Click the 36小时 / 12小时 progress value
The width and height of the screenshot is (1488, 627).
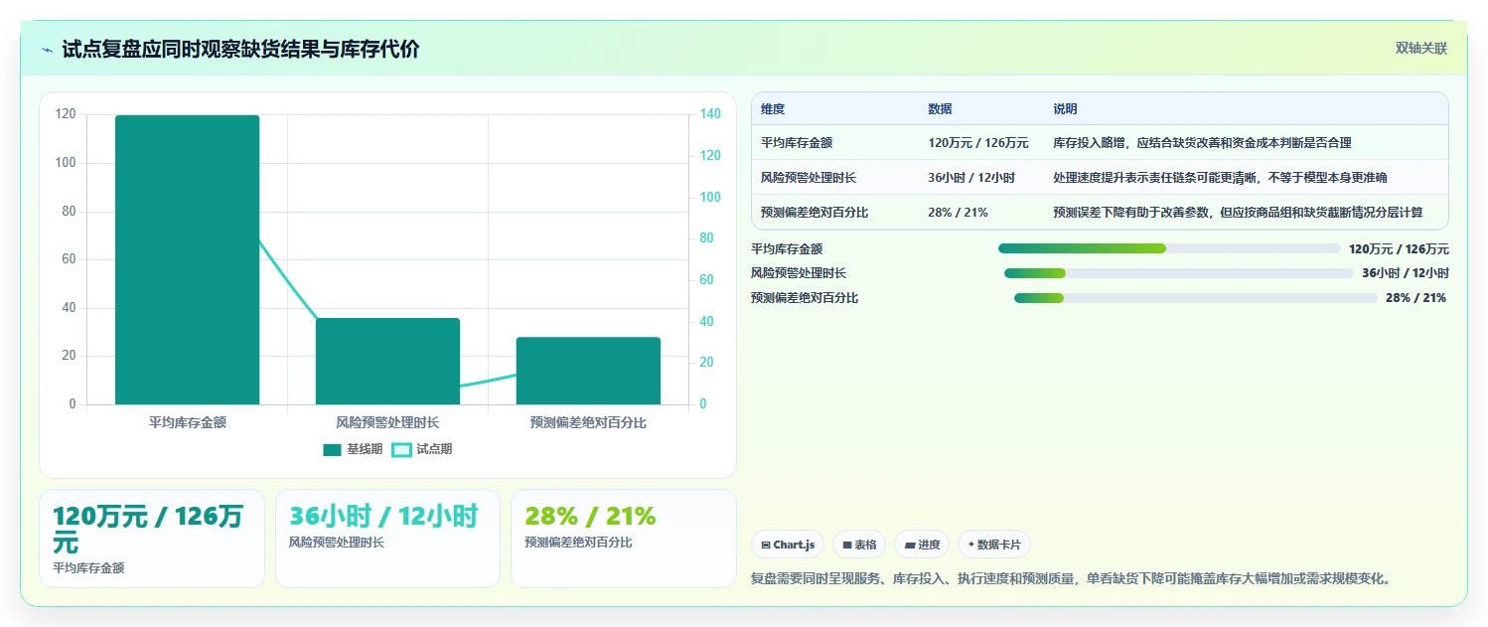(x=1406, y=273)
